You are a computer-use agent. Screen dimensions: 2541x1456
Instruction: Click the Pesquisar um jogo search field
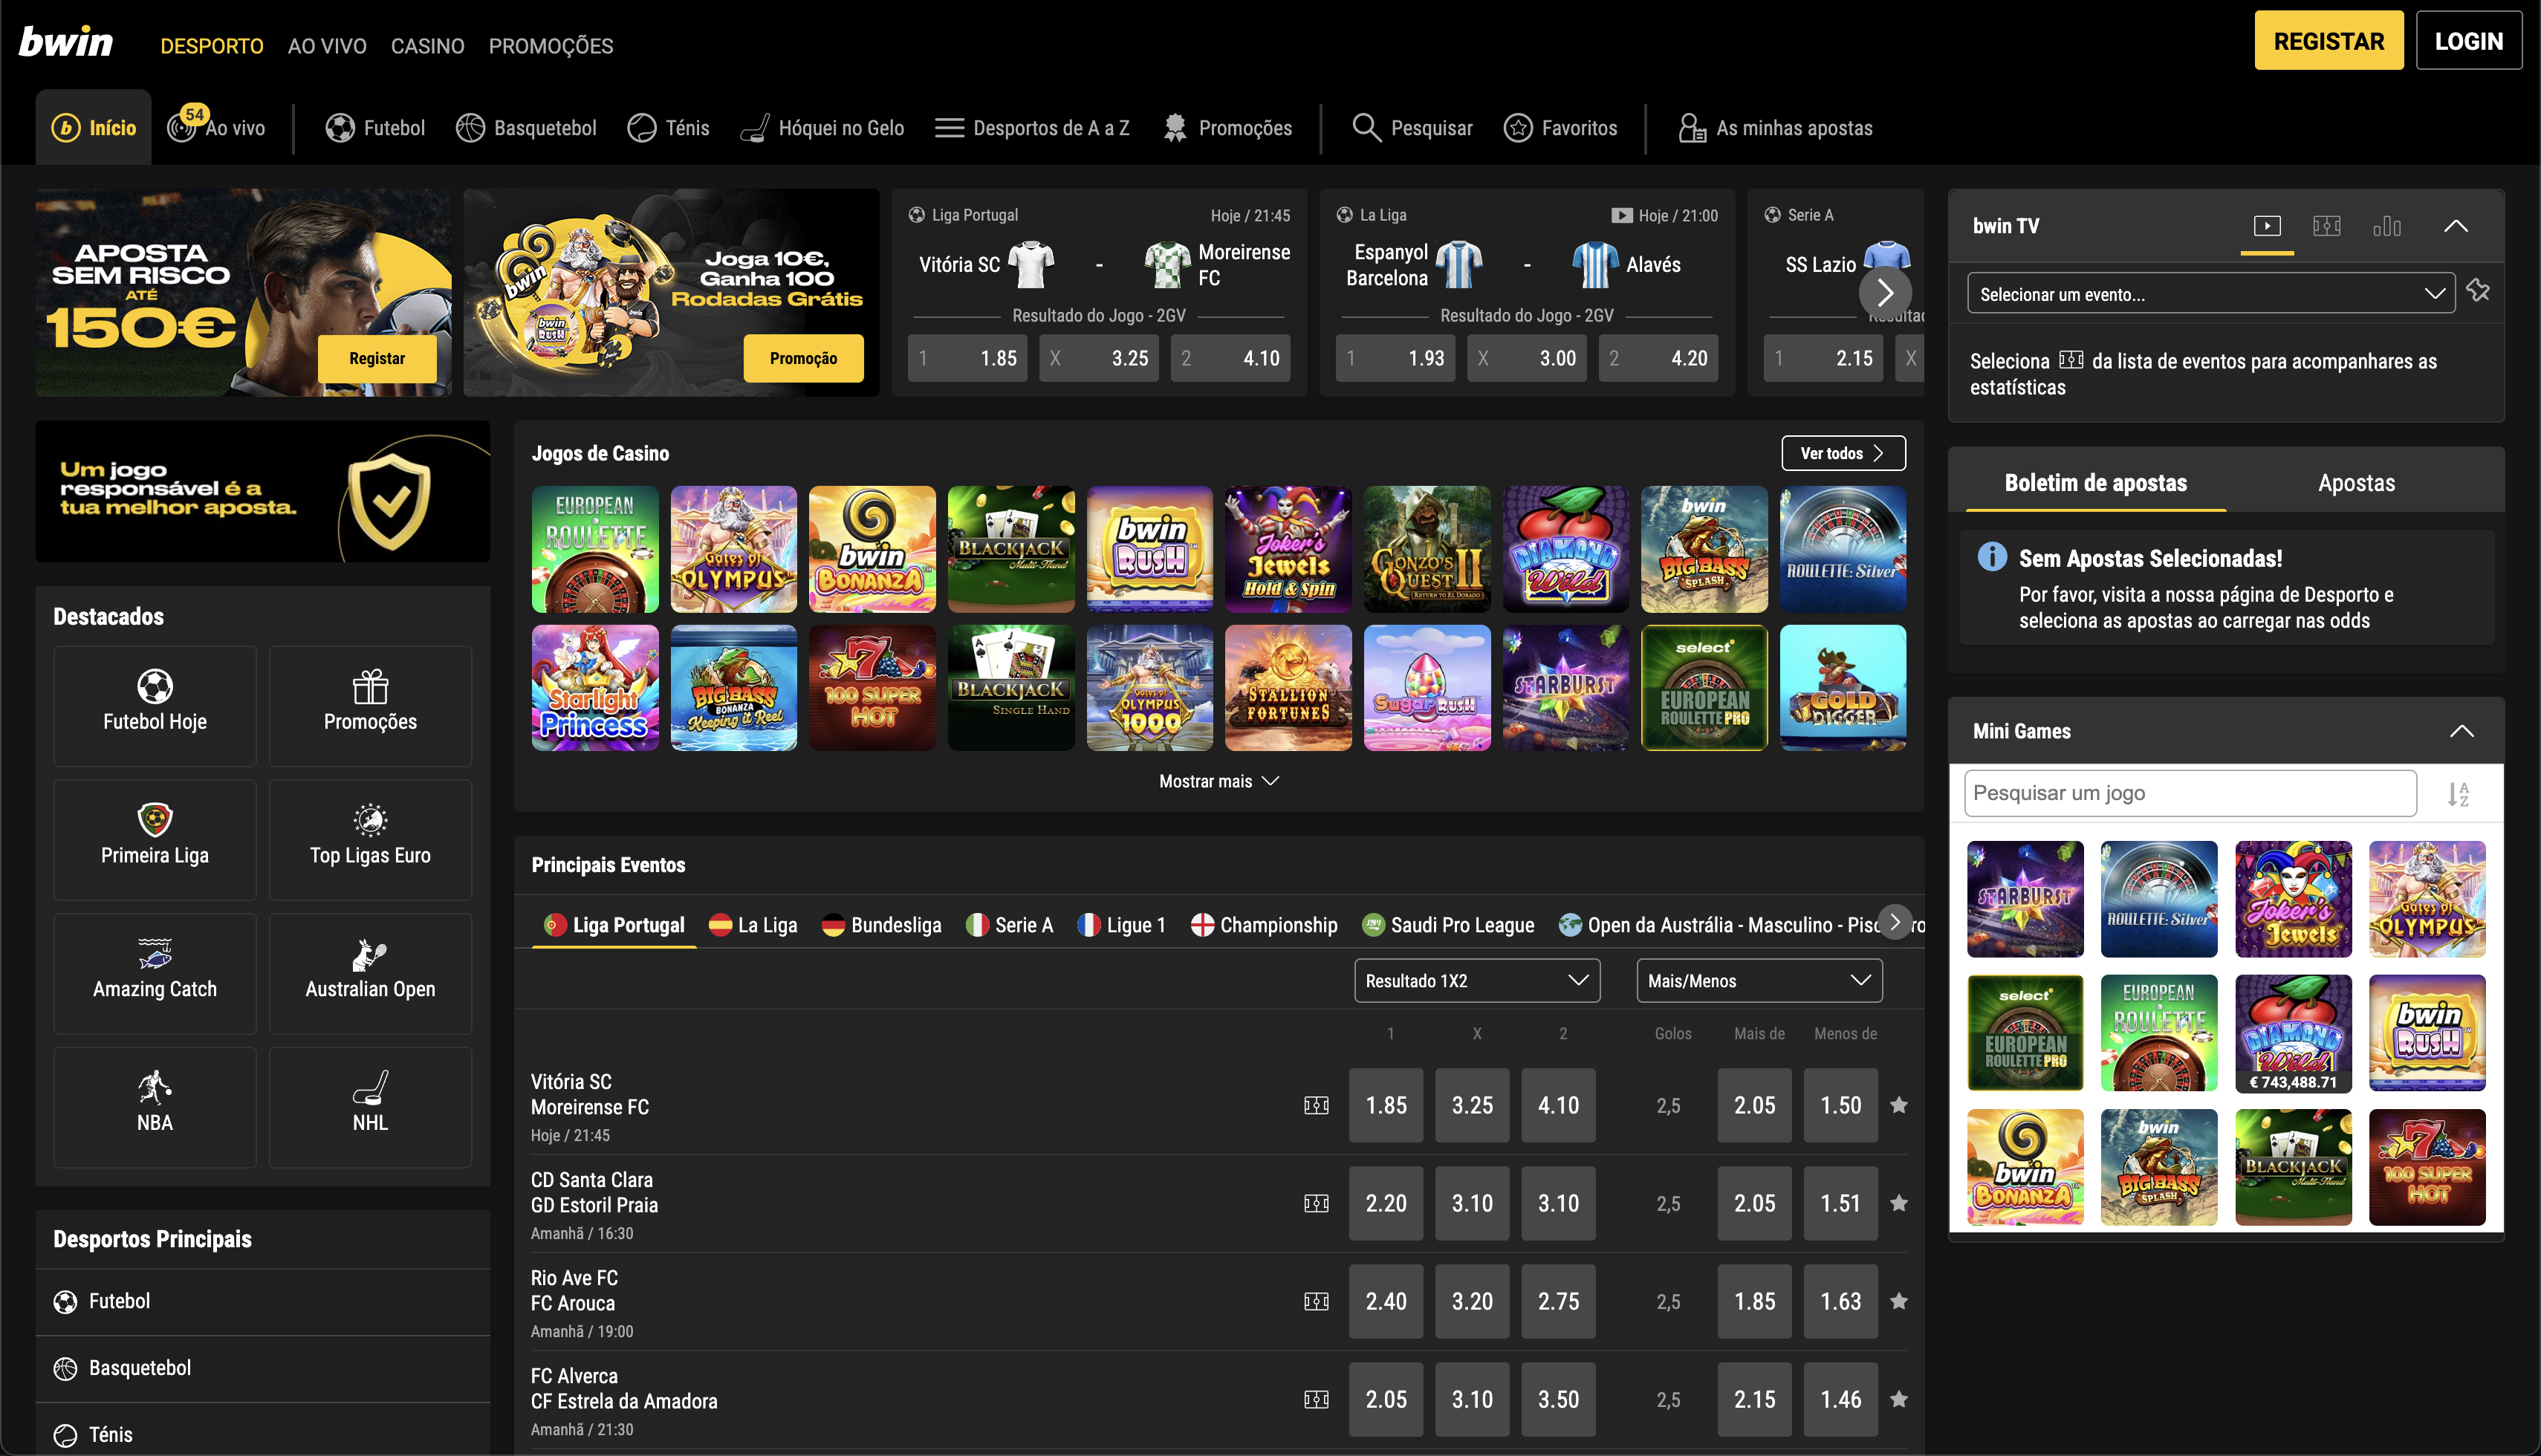point(2189,792)
